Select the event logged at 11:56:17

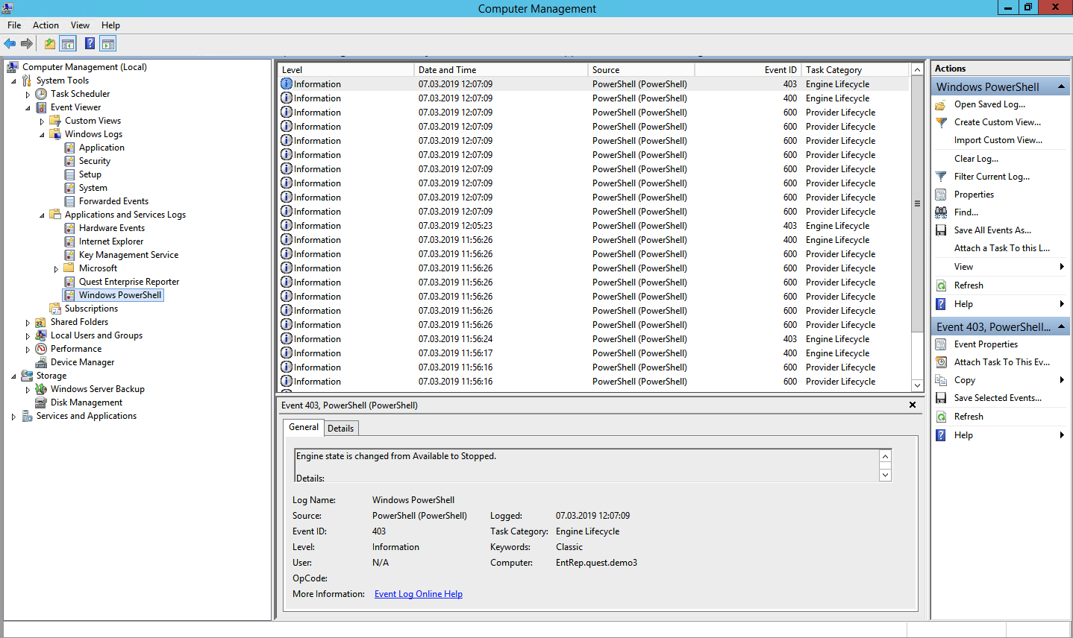[594, 353]
